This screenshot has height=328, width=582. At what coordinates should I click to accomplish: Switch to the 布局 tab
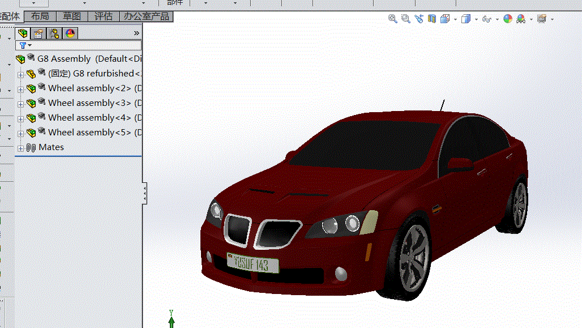click(40, 16)
